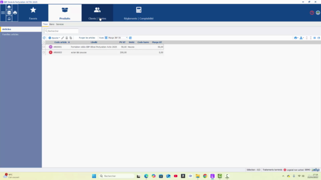Check the AR00003 row checkbox

pyautogui.click(x=44, y=52)
